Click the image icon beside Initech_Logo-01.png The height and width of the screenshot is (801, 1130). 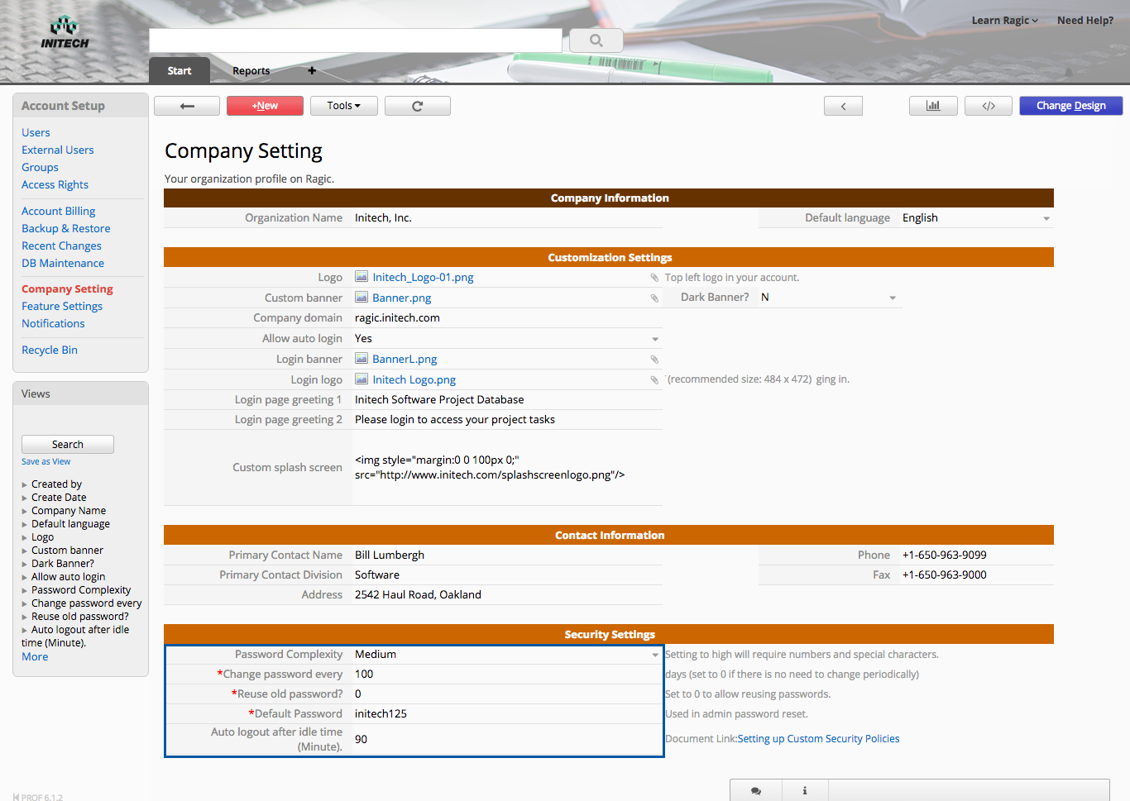pos(362,277)
